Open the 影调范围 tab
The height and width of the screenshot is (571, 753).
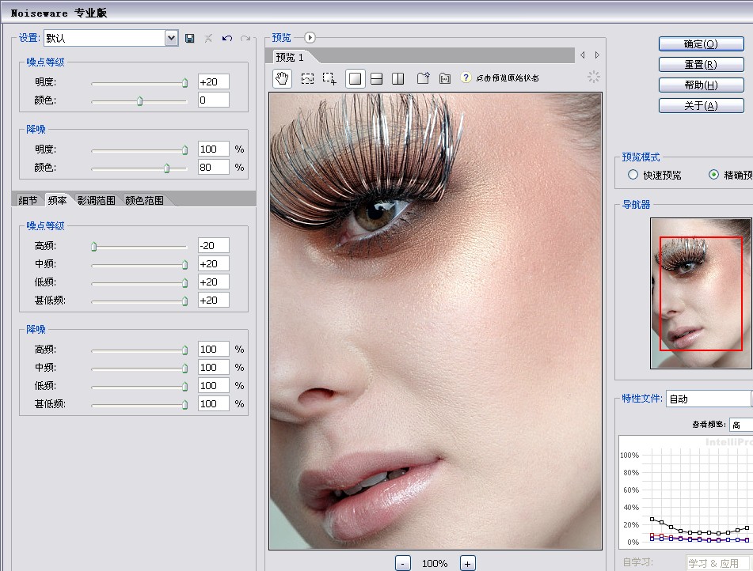(x=97, y=200)
